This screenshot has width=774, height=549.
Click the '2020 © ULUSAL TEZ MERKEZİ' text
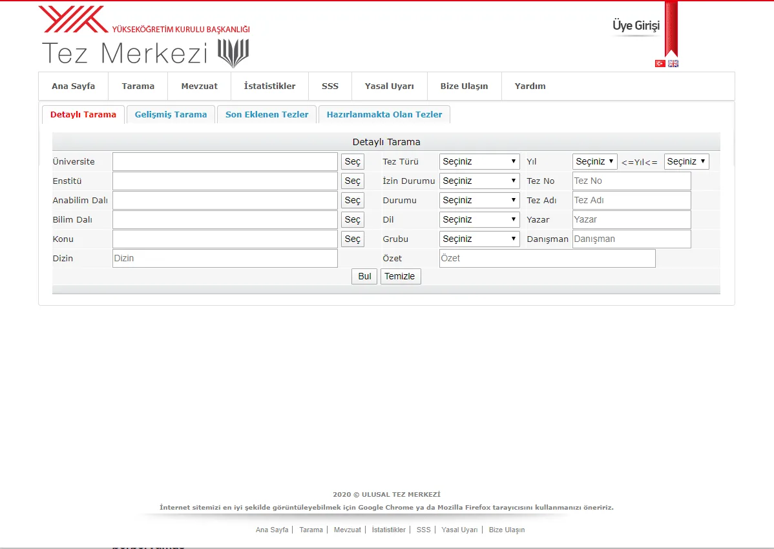[x=386, y=494]
